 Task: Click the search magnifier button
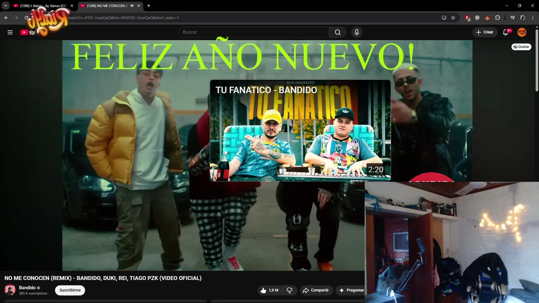(x=338, y=32)
